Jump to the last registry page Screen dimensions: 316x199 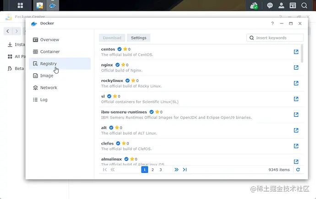(185, 170)
